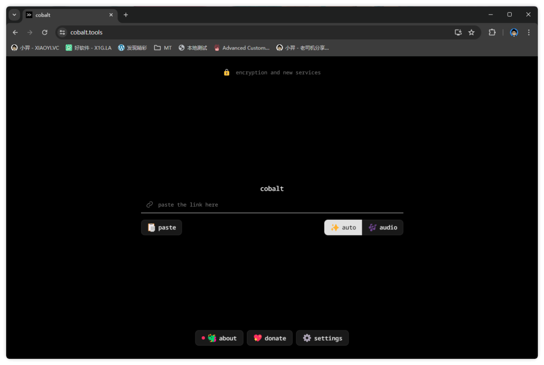
Task: Open the Extensions puzzle icon
Action: pos(492,32)
